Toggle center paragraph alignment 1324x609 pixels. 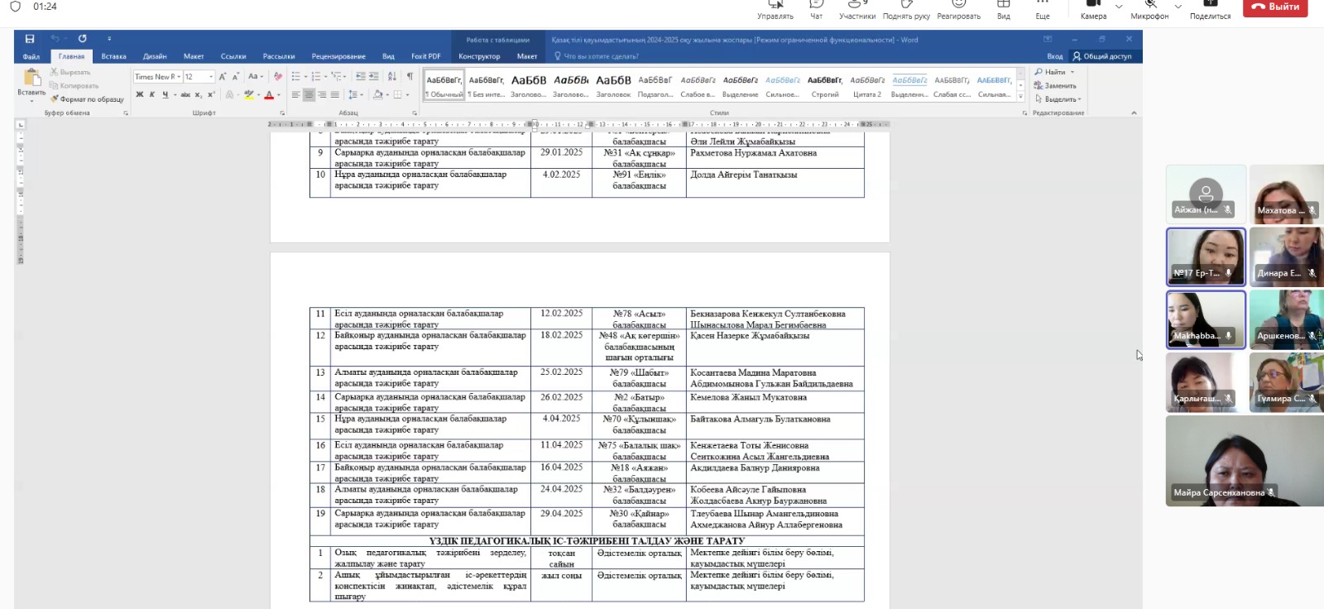tap(309, 95)
